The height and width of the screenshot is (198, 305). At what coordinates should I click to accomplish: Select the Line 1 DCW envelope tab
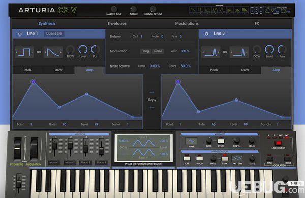[58, 70]
